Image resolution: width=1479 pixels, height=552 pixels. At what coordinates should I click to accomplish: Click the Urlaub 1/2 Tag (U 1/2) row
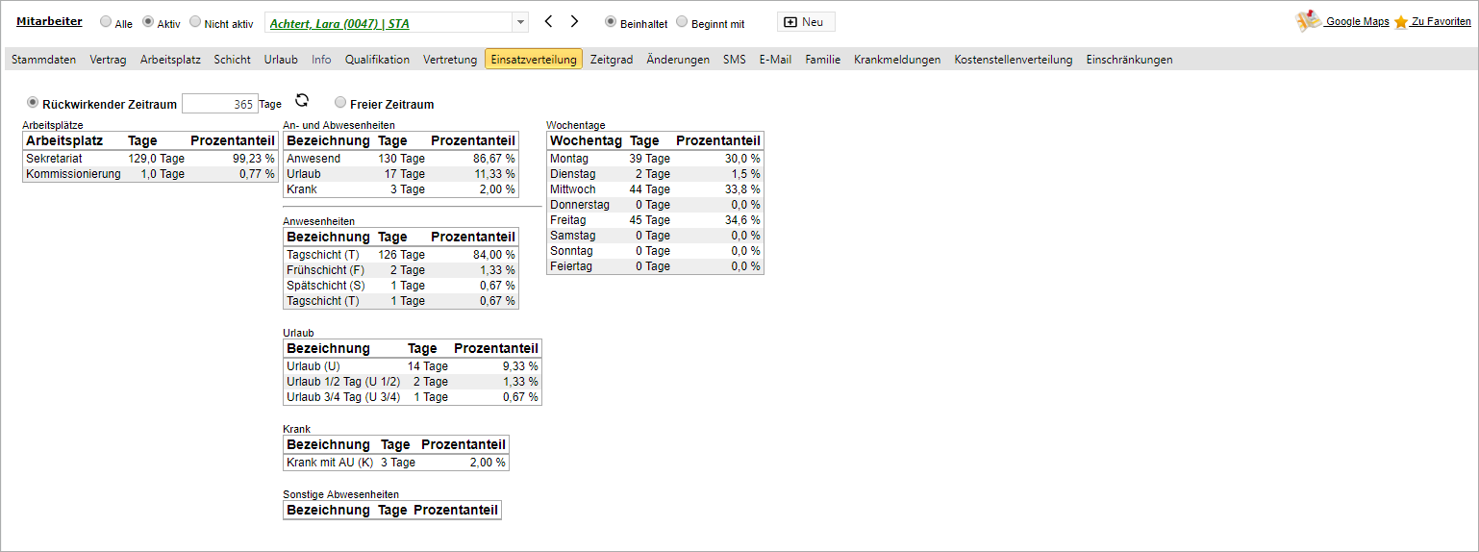coord(413,382)
